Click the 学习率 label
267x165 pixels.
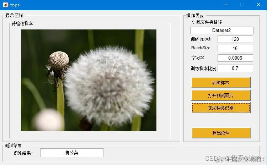coord(198,57)
